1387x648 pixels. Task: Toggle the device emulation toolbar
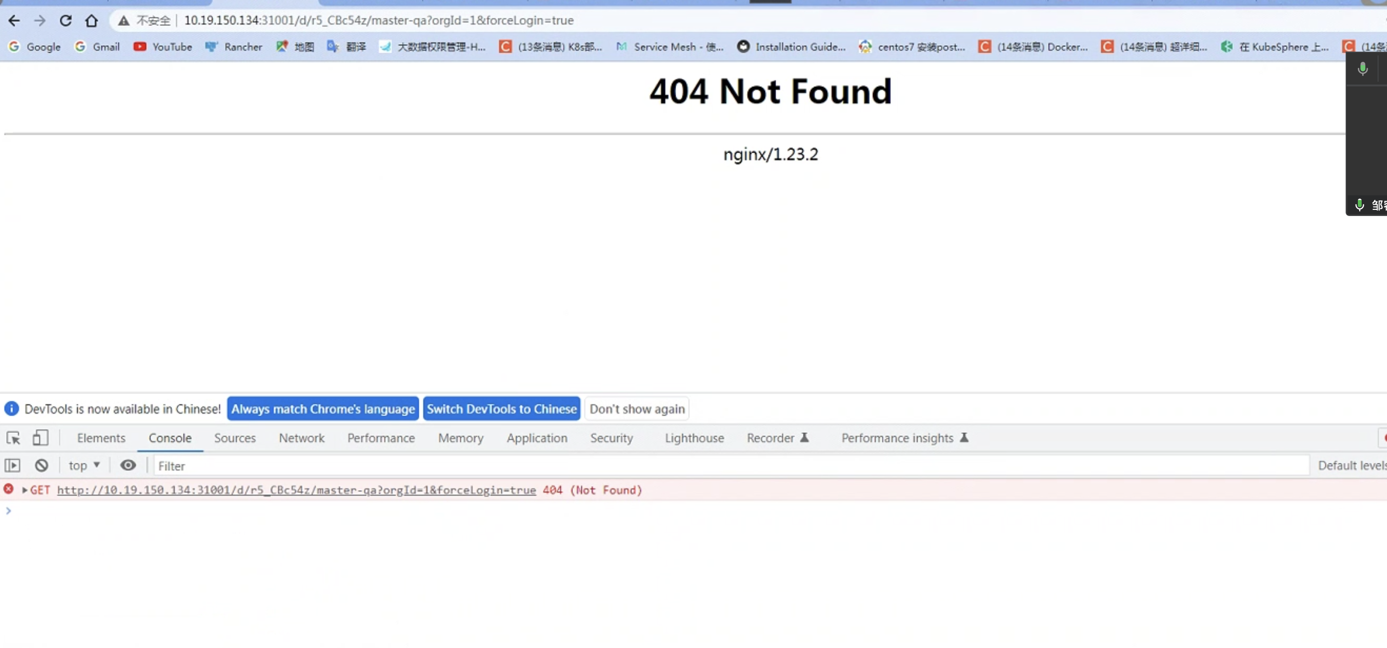coord(40,438)
